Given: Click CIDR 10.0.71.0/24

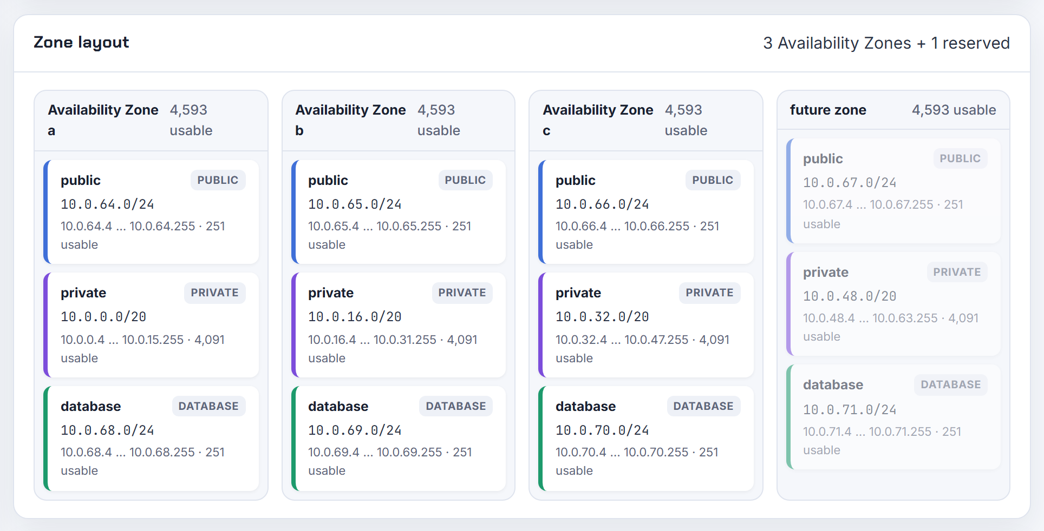Looking at the screenshot, I should (850, 410).
